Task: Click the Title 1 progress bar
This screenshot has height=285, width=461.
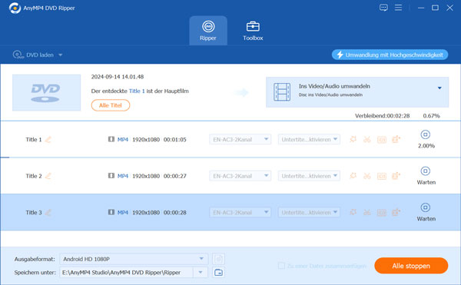Action: point(230,157)
